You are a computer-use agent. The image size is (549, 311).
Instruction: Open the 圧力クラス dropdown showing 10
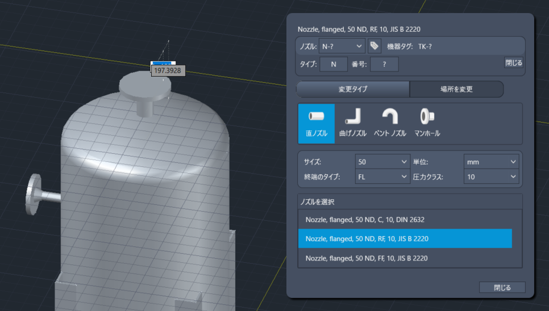[x=491, y=177]
